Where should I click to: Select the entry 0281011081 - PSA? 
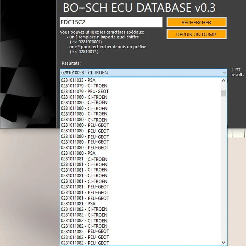click(x=141, y=204)
